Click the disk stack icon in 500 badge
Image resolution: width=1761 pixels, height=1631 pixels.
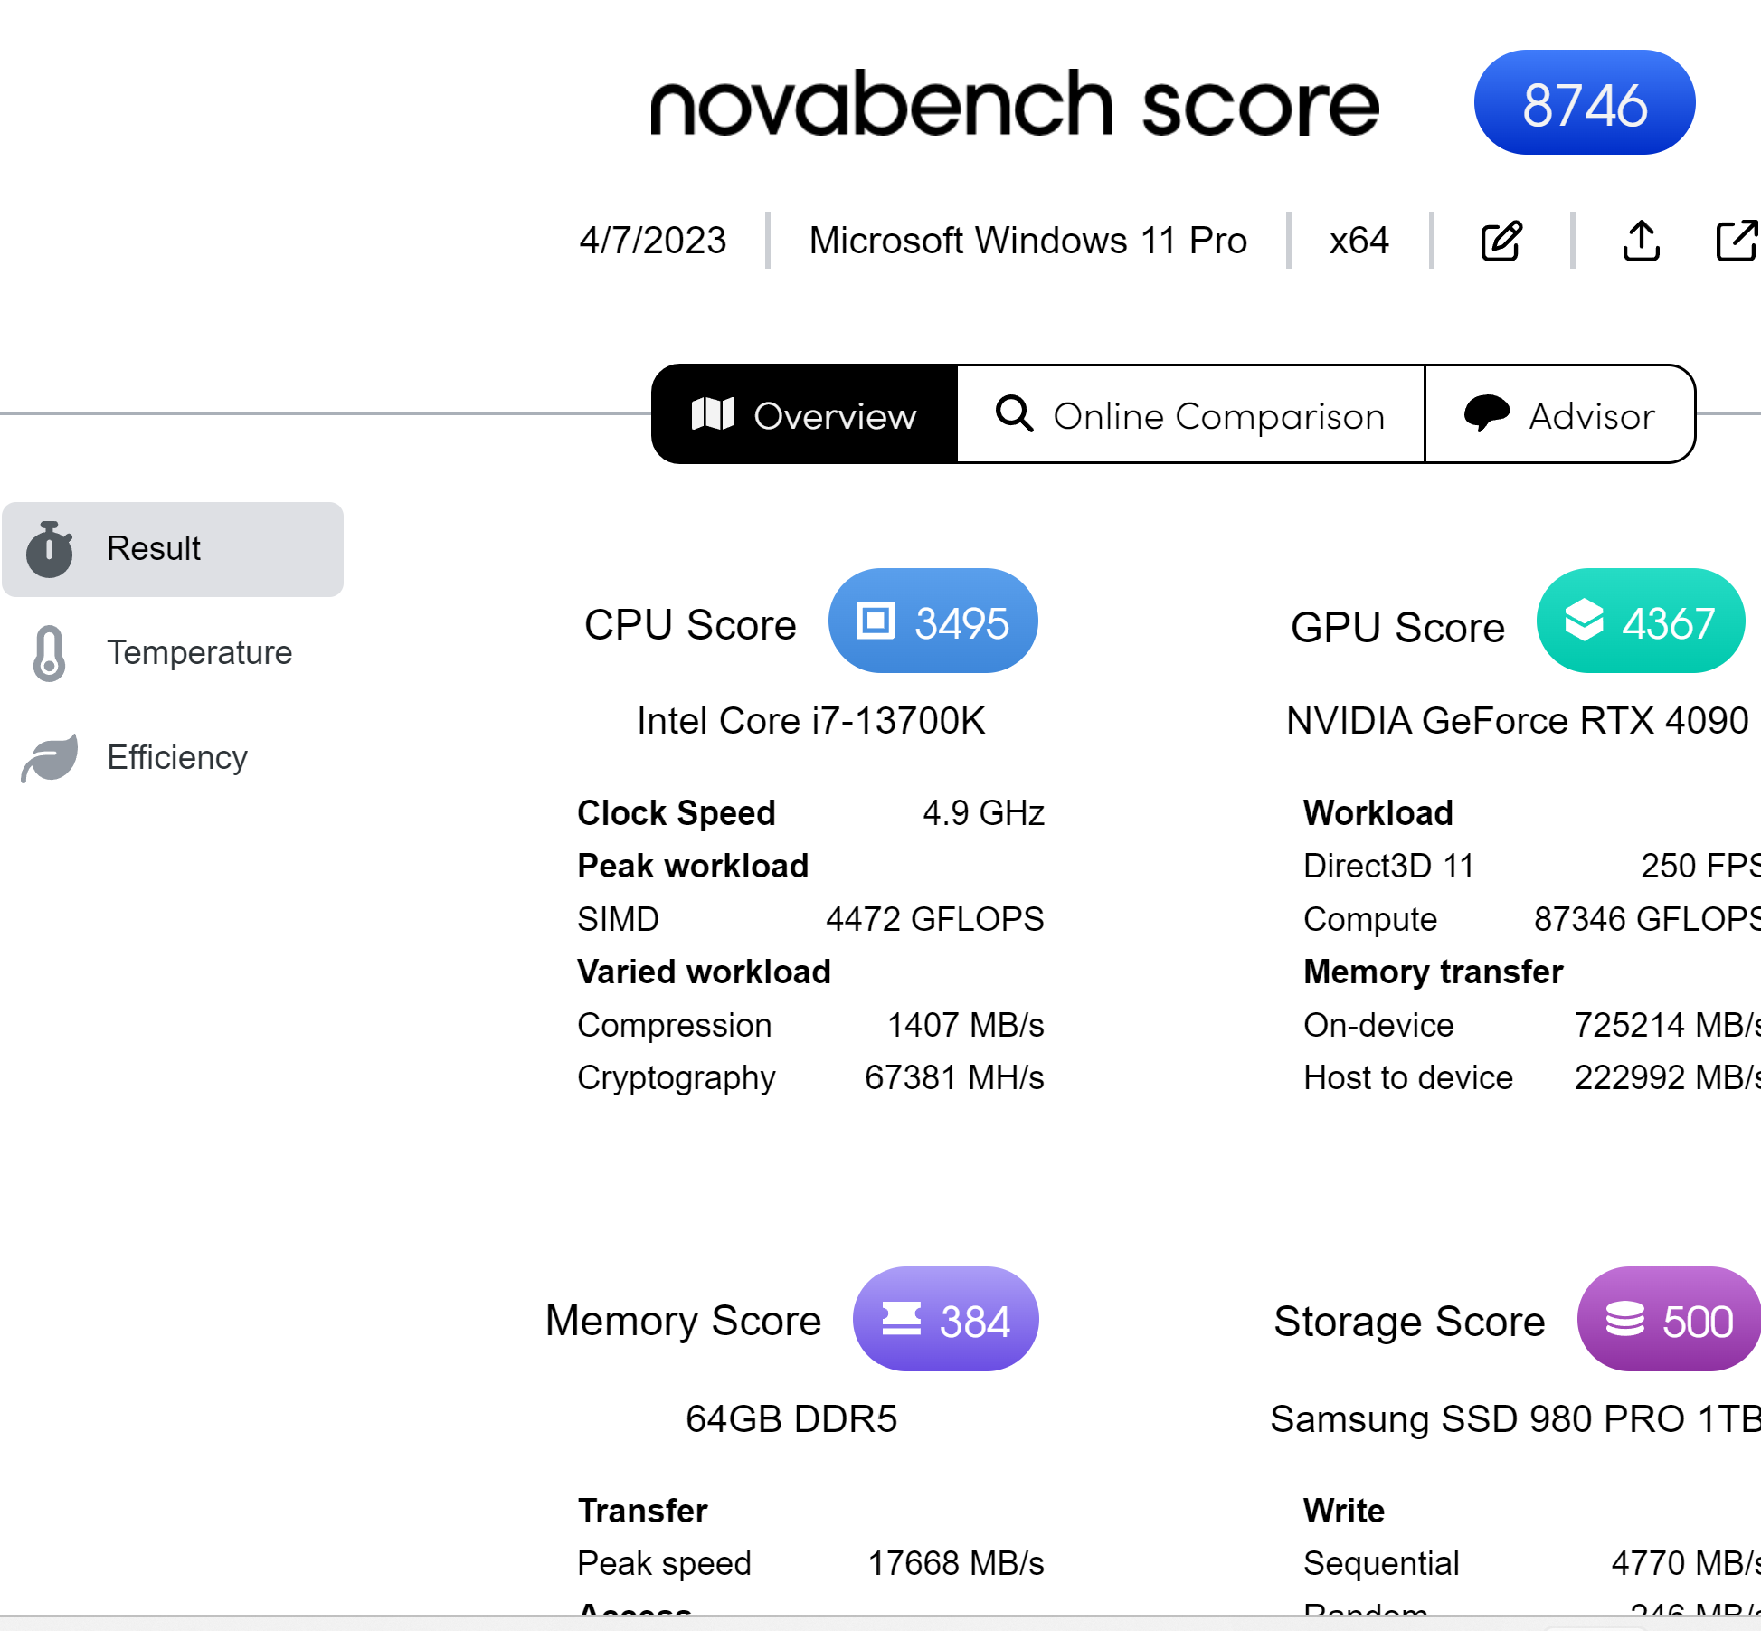pyautogui.click(x=1624, y=1320)
